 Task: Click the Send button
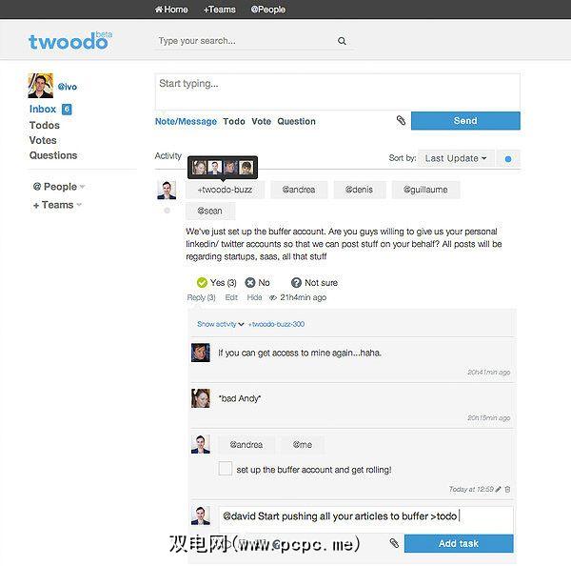pyautogui.click(x=465, y=121)
